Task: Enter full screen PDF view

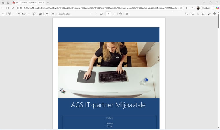Action: (x=209, y=14)
